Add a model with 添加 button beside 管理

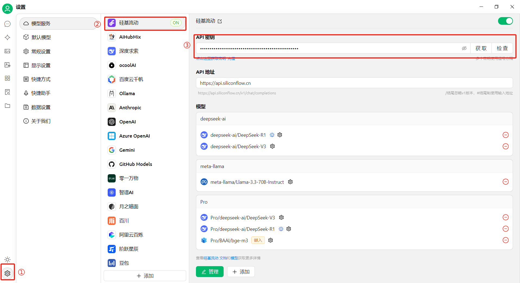(x=241, y=272)
